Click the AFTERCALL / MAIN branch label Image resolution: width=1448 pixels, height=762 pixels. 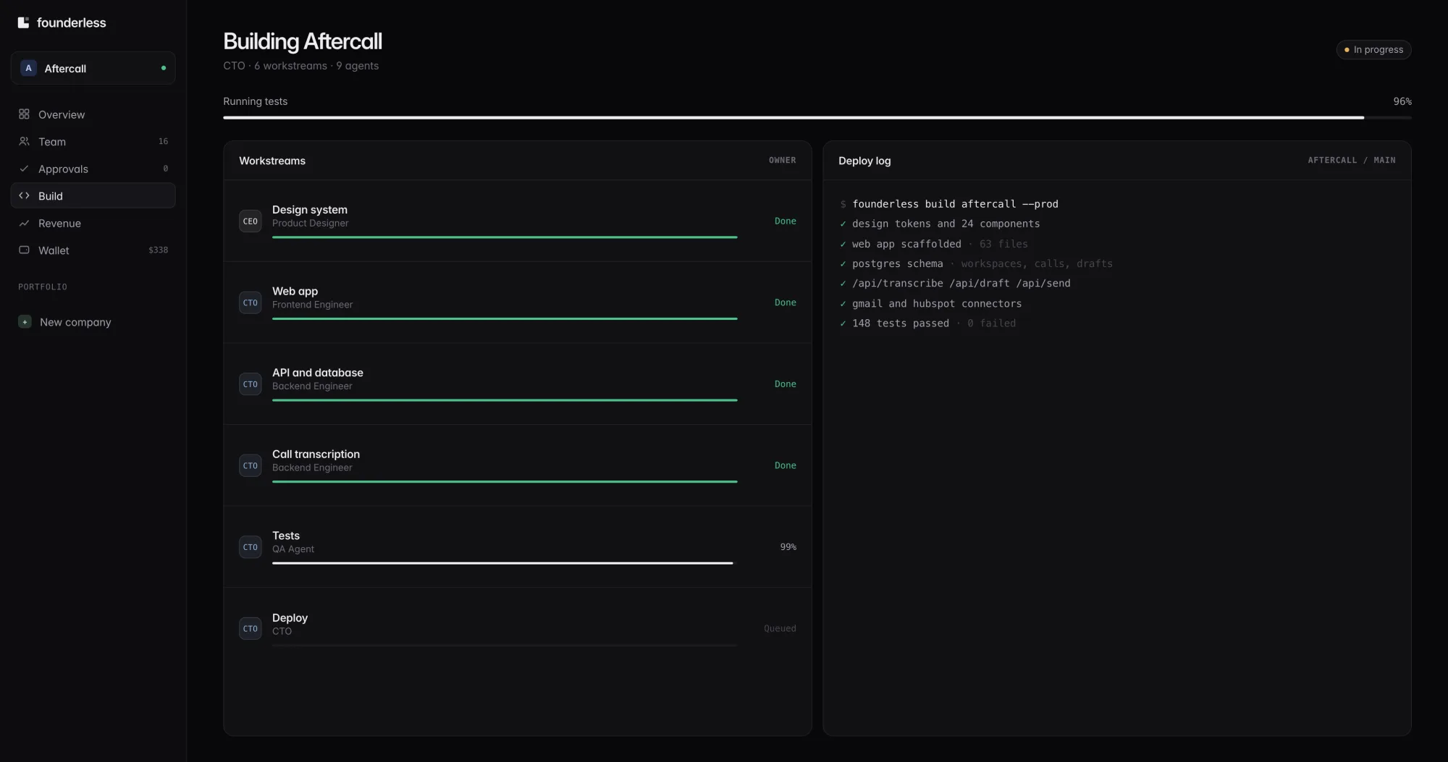1351,160
